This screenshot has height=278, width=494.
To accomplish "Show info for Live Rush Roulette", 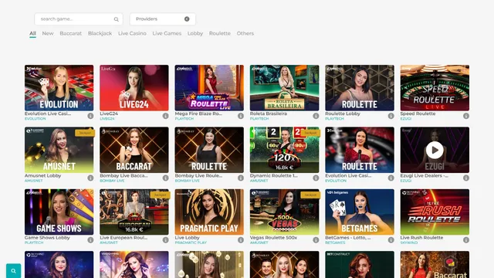I will (x=466, y=240).
